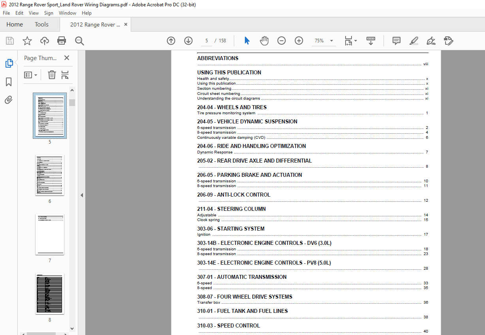Click the 310-01 FUEL TANK AND FUEL LINES heading
Screen dimensions: 485x335
242,311
